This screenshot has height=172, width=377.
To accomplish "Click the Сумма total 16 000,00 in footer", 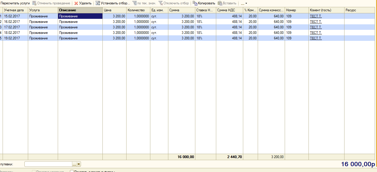I will point(181,157).
